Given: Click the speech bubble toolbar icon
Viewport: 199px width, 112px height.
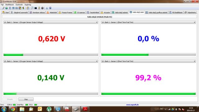Looking at the screenshot, I should 32,8.
